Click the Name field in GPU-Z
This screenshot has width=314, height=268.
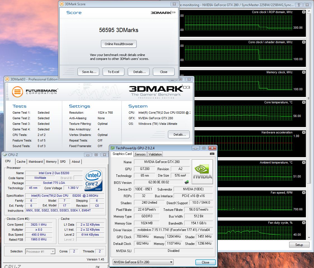(162, 162)
